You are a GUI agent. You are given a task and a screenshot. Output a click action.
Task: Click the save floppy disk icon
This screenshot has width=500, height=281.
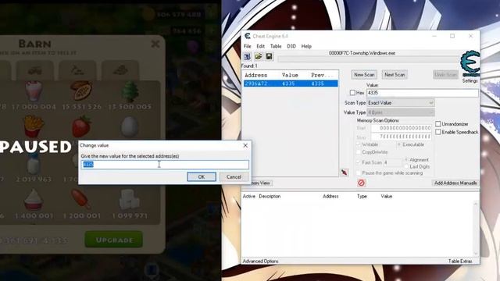point(269,57)
